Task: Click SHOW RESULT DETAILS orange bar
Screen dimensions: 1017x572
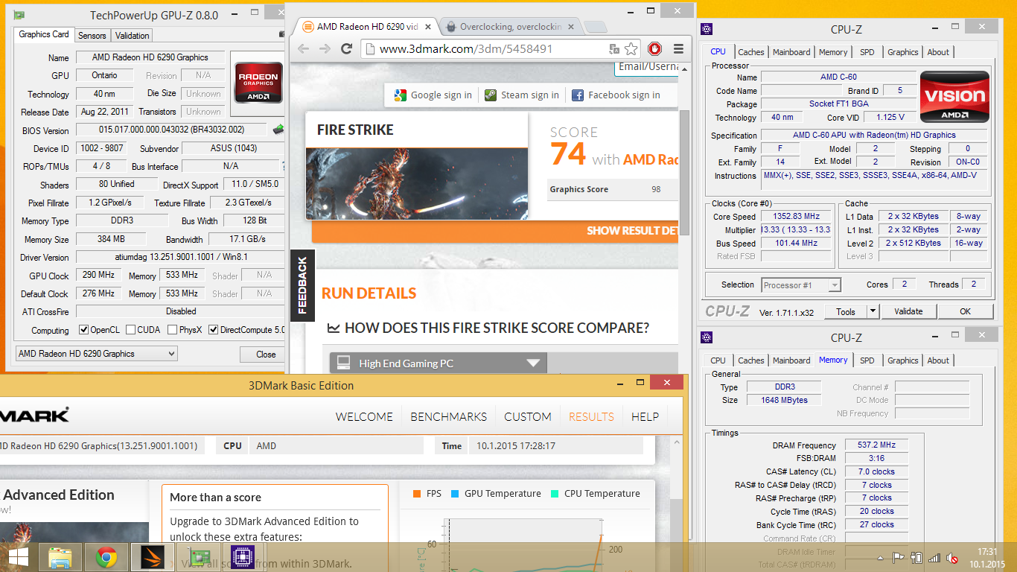Action: (x=495, y=231)
